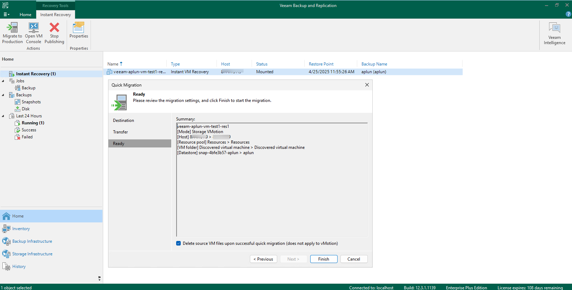Click the Quick Migration wizard header icon

119,102
